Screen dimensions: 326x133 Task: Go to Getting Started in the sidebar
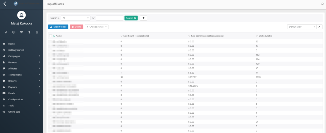coord(16,50)
